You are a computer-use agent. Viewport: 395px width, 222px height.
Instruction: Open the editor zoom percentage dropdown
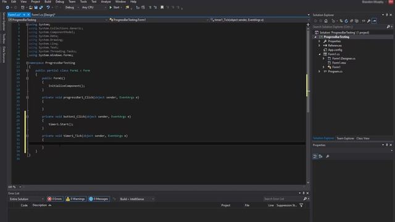[x=20, y=187]
